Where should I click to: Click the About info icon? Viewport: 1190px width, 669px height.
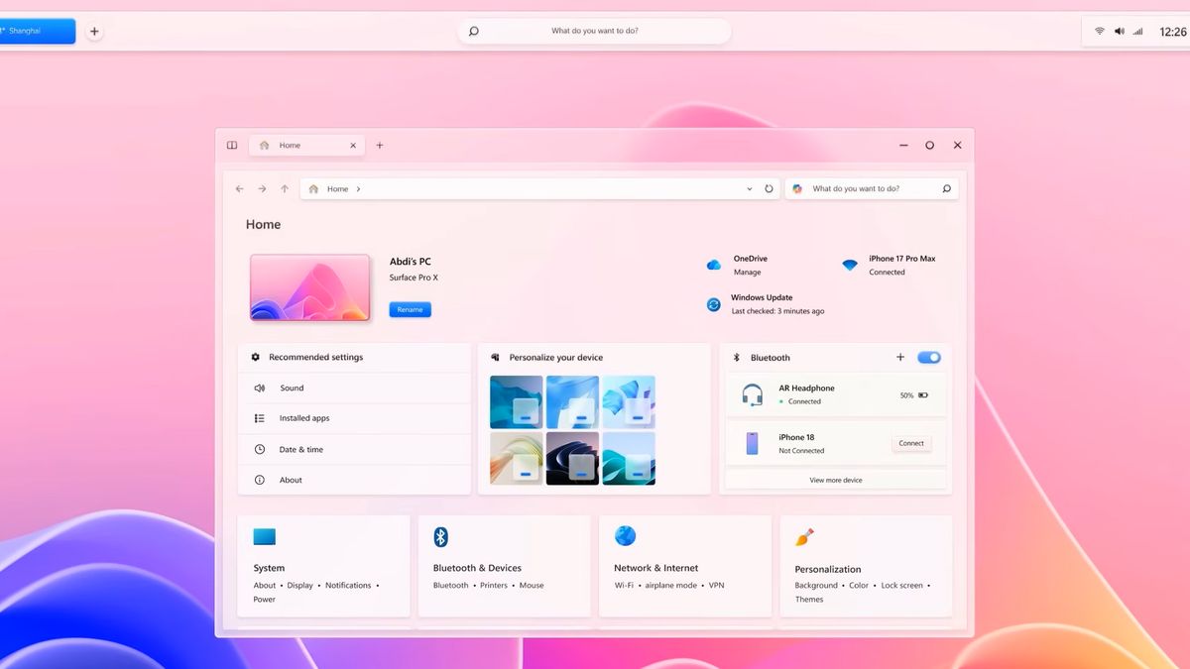click(260, 480)
